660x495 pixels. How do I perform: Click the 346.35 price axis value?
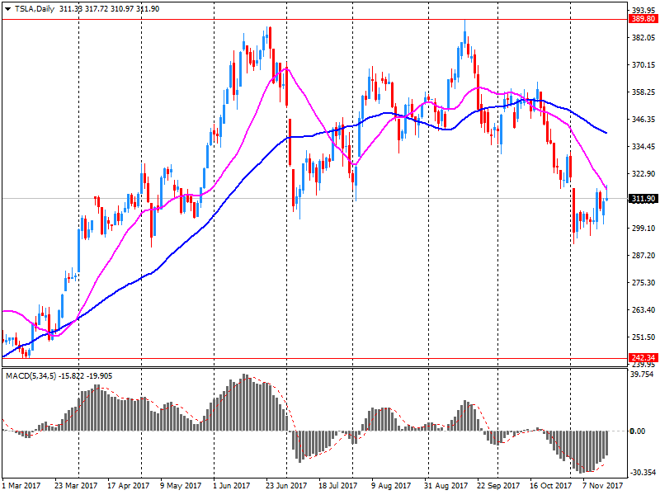(x=644, y=120)
